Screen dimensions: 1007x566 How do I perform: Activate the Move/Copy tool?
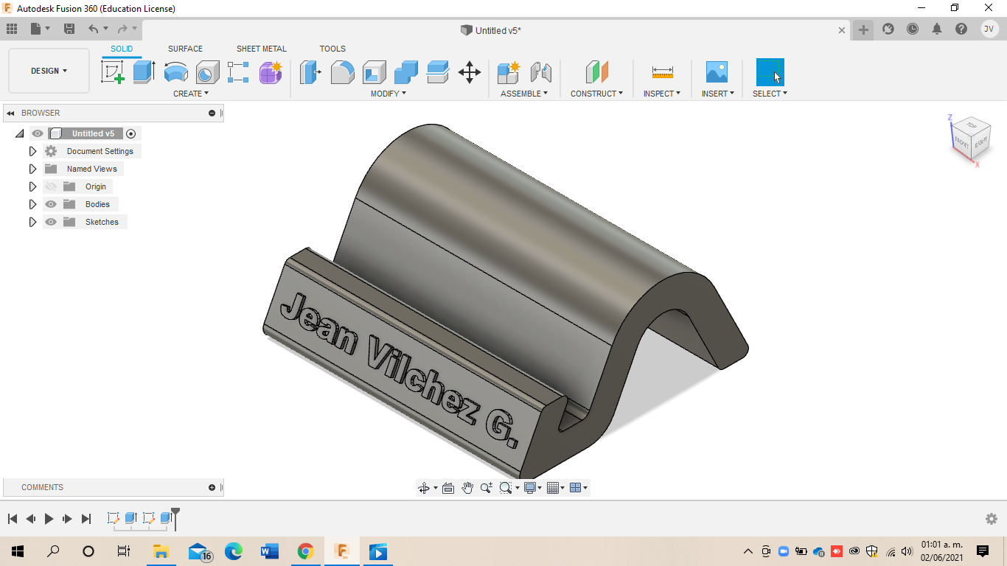pyautogui.click(x=470, y=72)
